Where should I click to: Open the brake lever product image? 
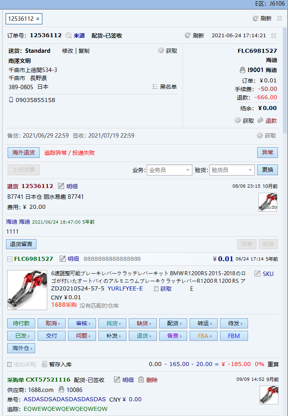click(27, 290)
